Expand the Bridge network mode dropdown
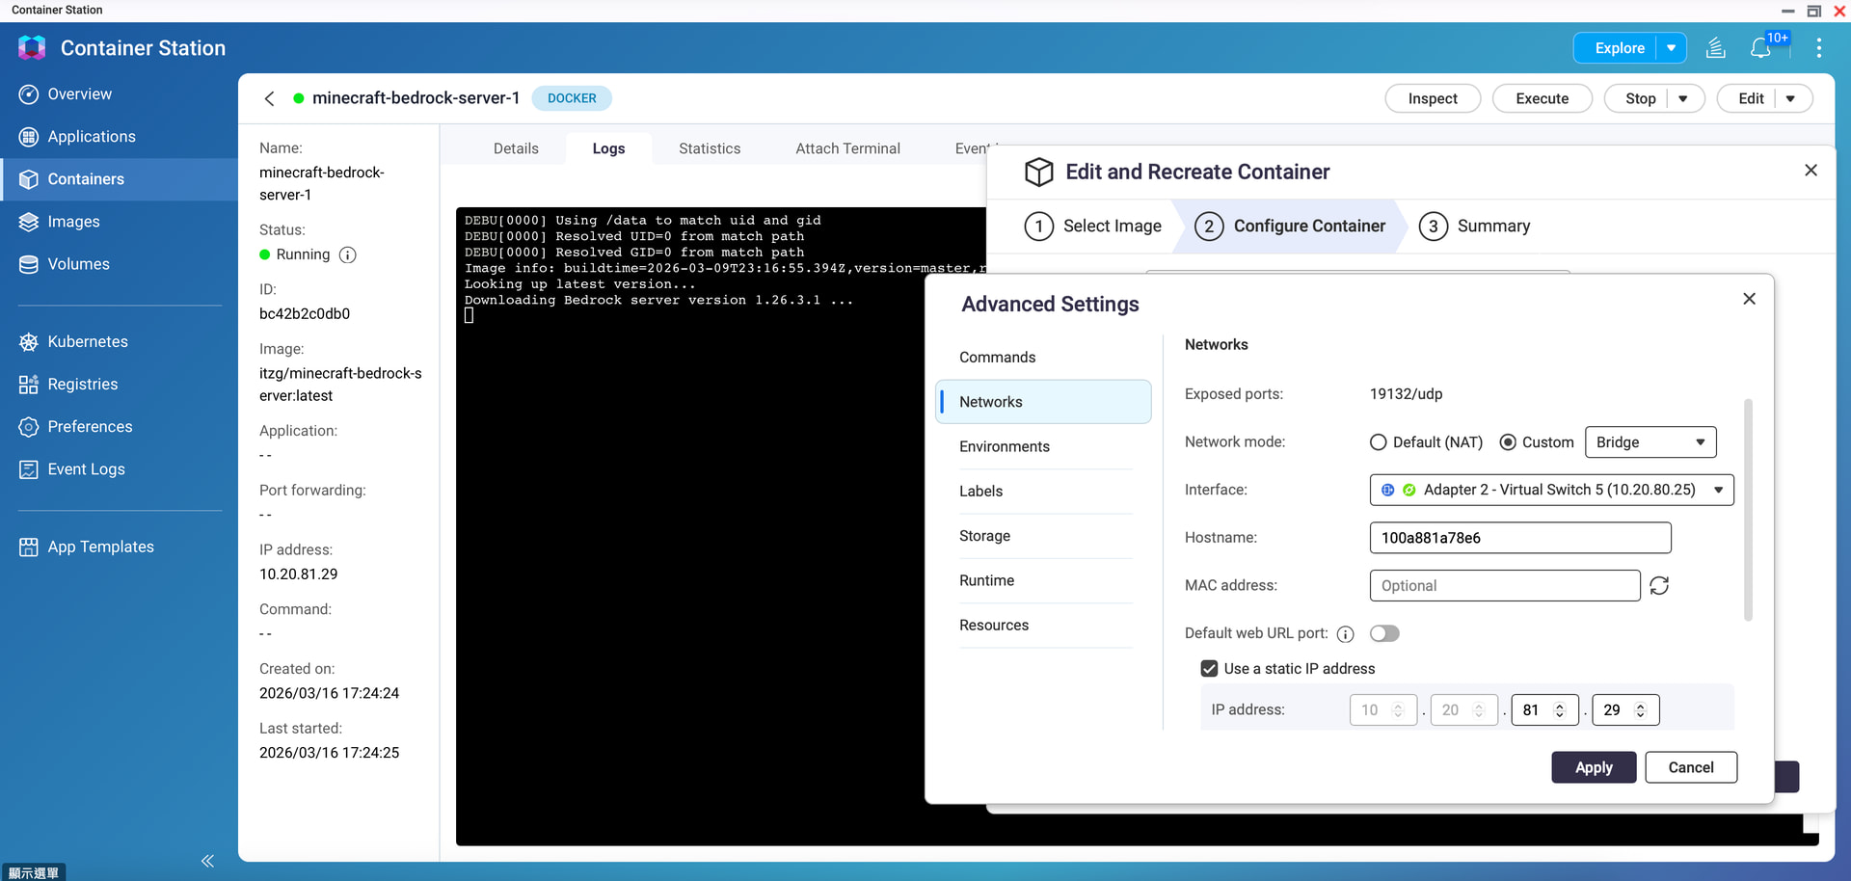 point(1650,442)
